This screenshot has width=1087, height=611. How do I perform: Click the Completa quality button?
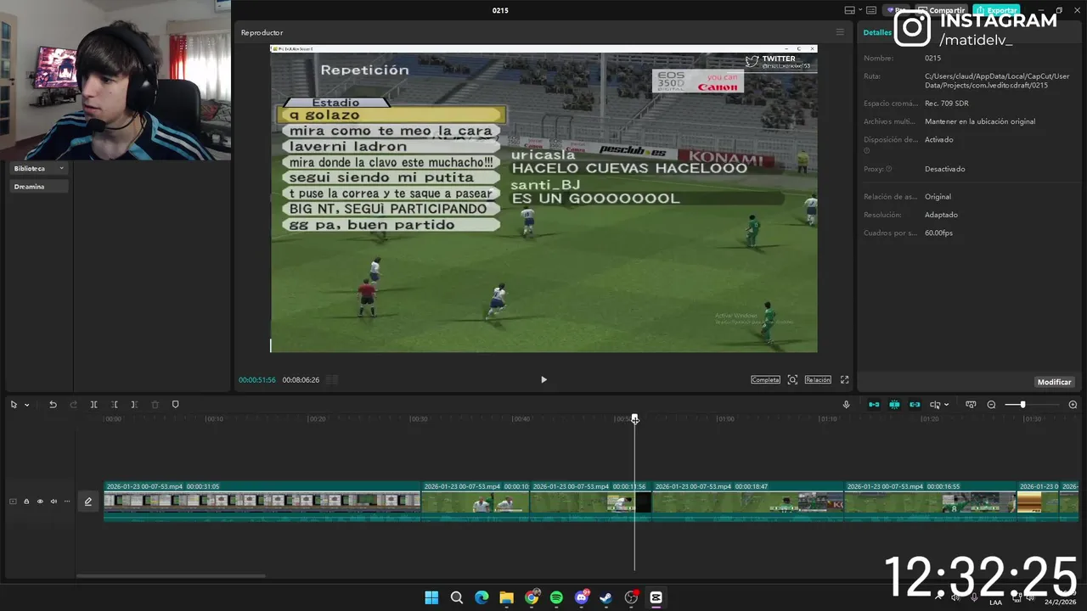tap(765, 379)
